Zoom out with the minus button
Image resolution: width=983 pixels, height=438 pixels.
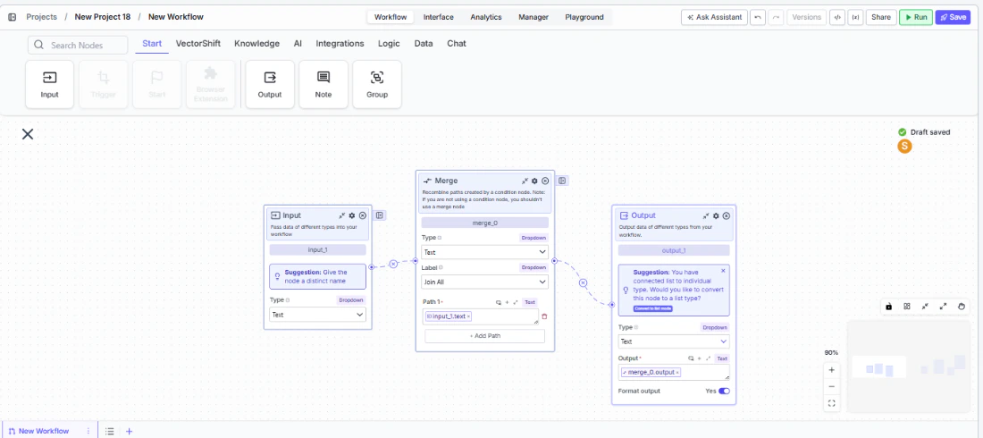click(832, 386)
